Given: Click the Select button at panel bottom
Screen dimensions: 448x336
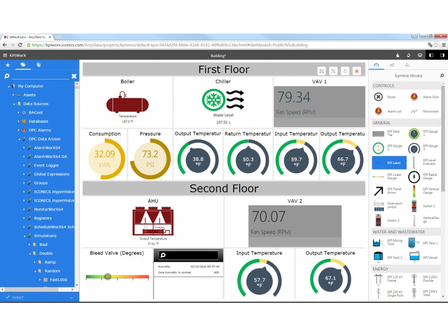Looking at the screenshot, I should click(x=15, y=297).
